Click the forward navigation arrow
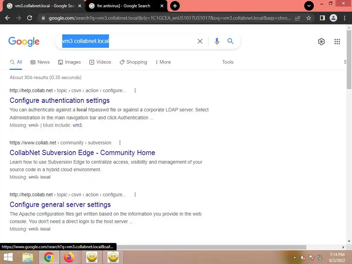Screen dimensions: 352x264 click(x=19, y=18)
